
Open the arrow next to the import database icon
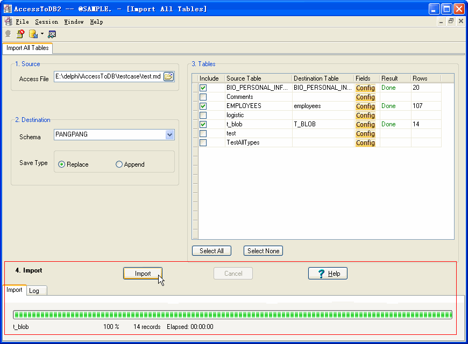[42, 34]
